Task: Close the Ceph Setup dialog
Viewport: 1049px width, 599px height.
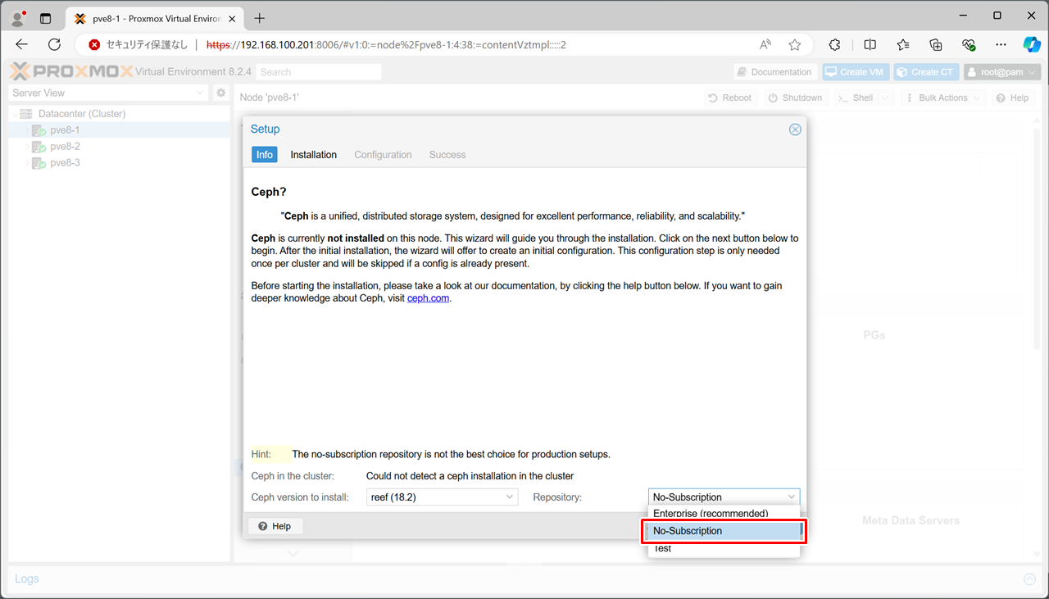Action: 794,129
